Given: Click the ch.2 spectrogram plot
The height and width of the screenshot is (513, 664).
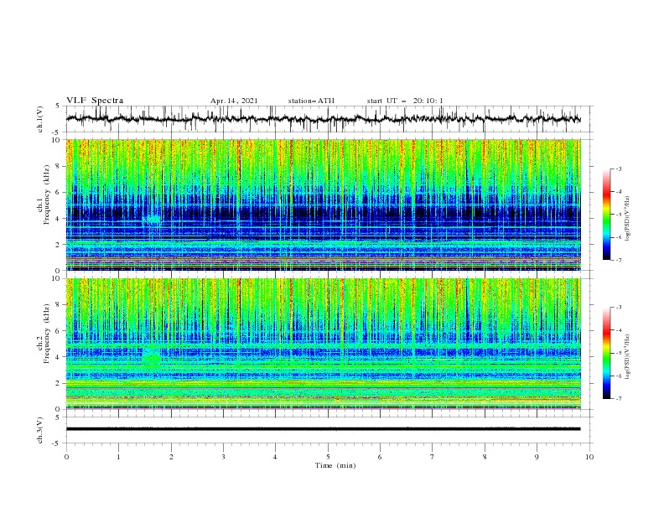Looking at the screenshot, I should click(324, 344).
